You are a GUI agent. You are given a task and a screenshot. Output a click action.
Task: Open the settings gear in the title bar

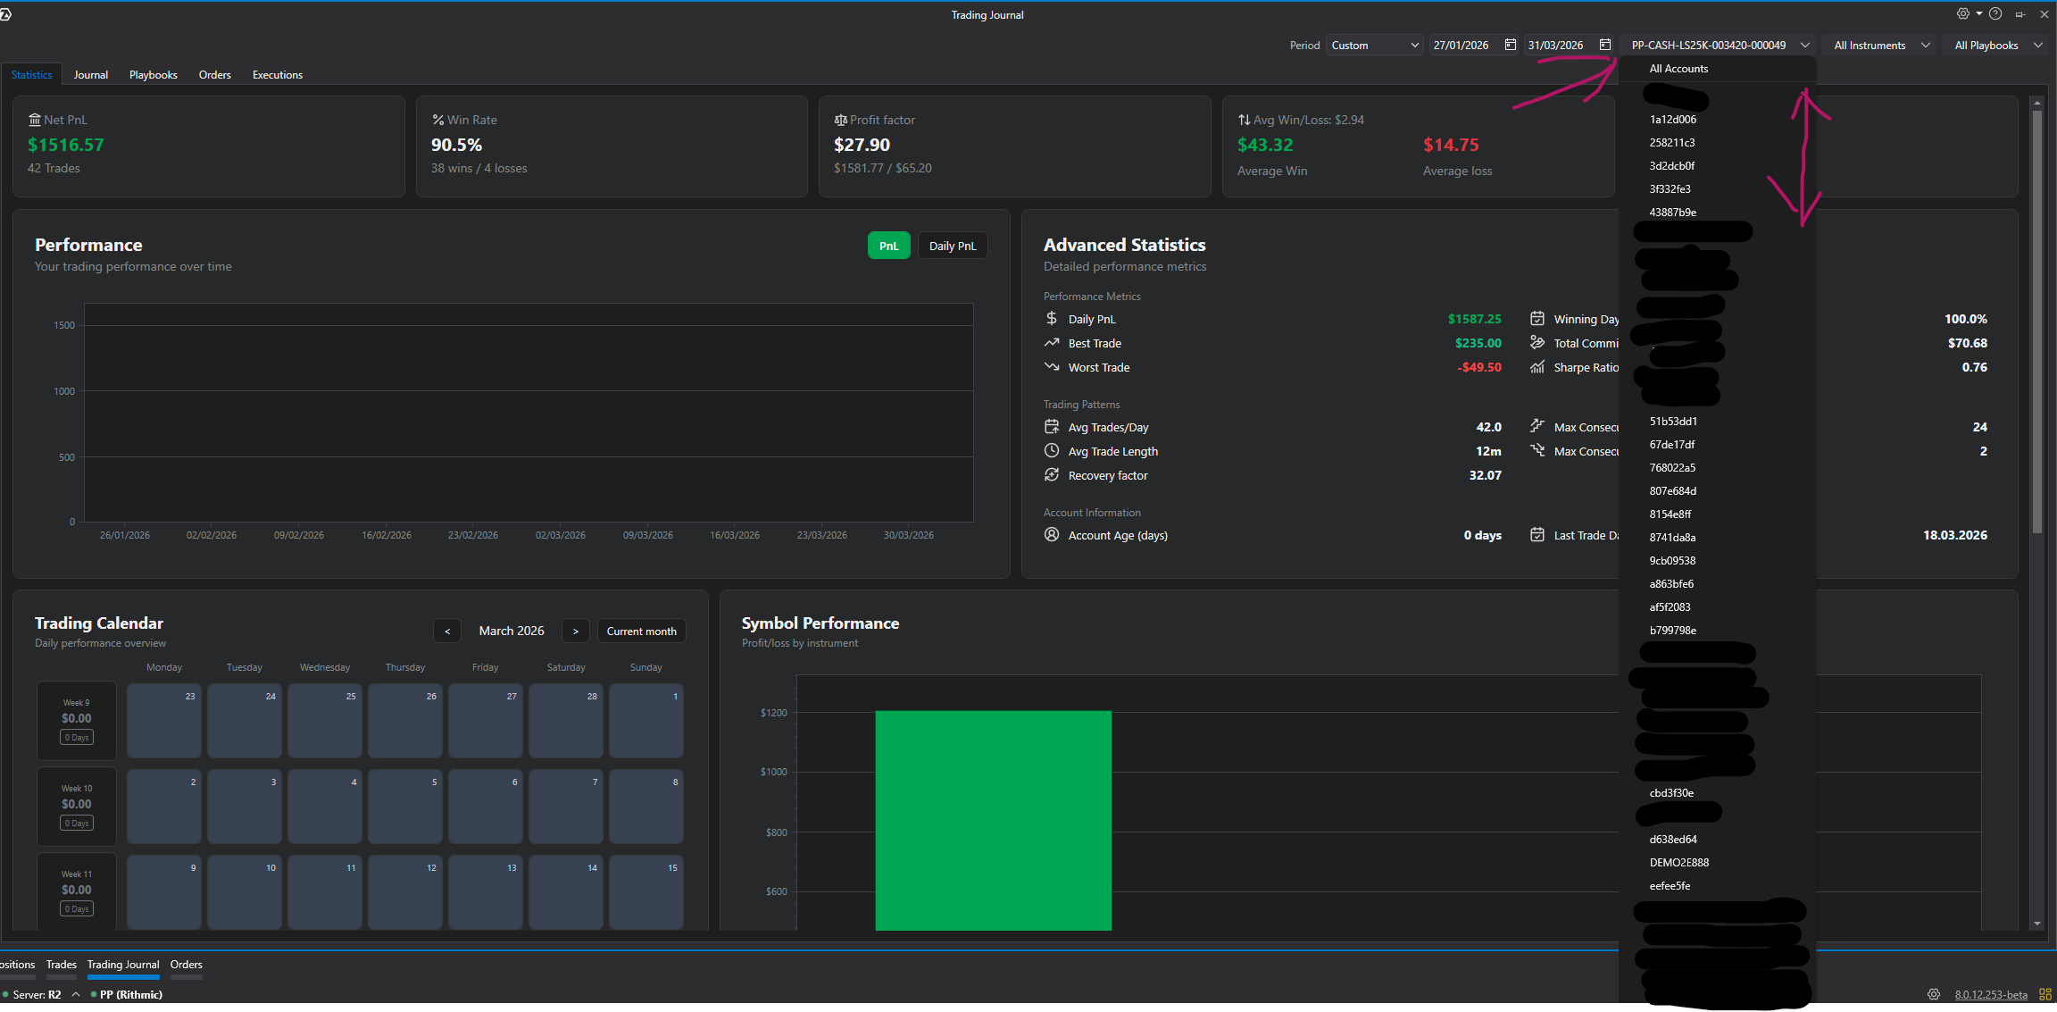point(1962,13)
